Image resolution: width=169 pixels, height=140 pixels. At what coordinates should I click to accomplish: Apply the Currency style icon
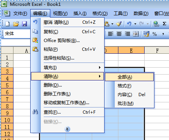click(x=146, y=34)
